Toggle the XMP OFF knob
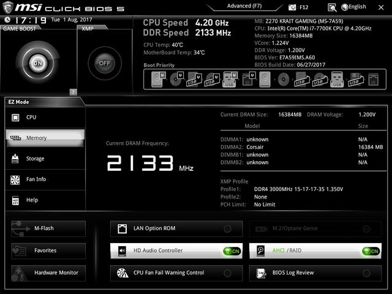This screenshot has height=294, width=392. tap(105, 63)
